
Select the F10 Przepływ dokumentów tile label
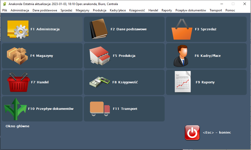[x=51, y=109]
